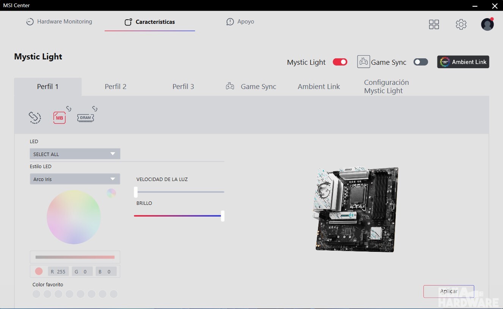Click the Game Sync gamepad icon beside toggle

click(x=364, y=62)
